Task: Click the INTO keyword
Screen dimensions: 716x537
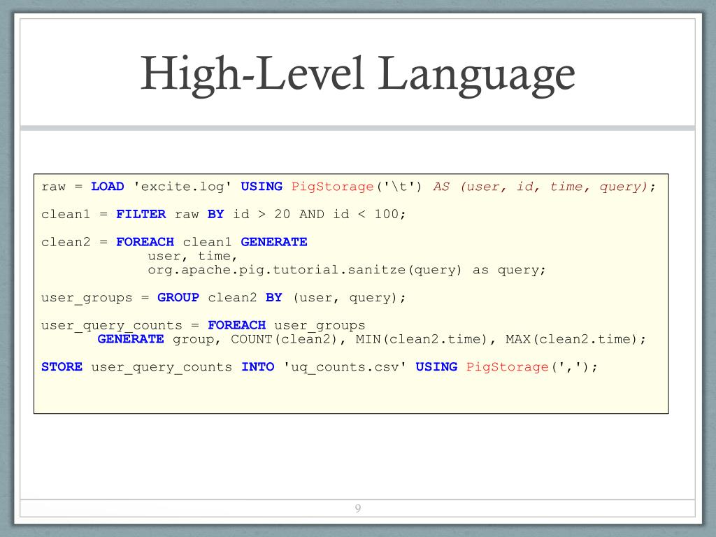Action: point(257,366)
